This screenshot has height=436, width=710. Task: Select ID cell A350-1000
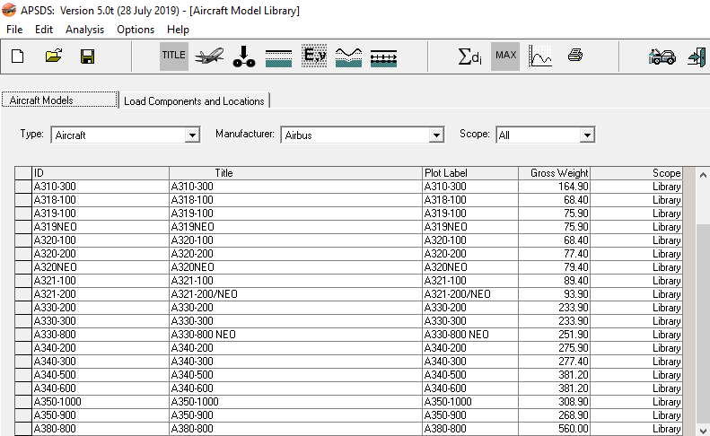tap(101, 402)
